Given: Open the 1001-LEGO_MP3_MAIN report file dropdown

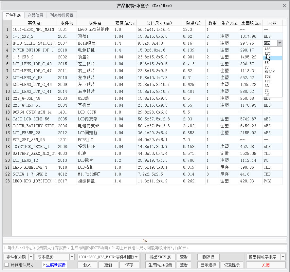Looking at the screenshot, I should pyautogui.click(x=136, y=257).
